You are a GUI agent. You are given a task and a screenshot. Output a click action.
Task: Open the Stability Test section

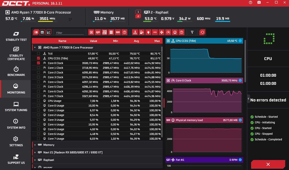[16, 36]
